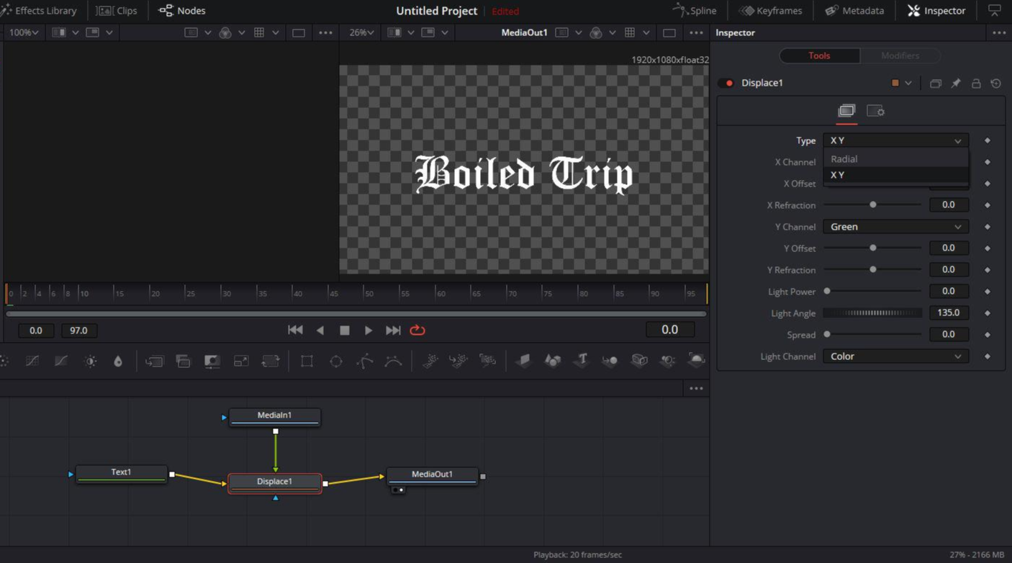Open right viewer 26% zoom dropdown
Screen dimensions: 1012x563
363,32
